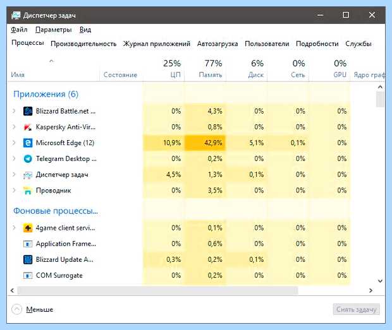
Task: Select the Application Frame process name
Action: click(x=66, y=244)
